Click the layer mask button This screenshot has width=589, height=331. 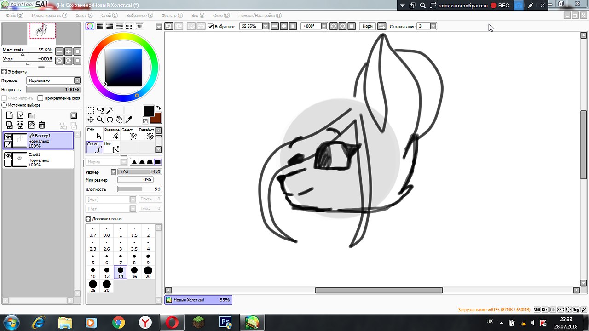pyautogui.click(x=74, y=115)
